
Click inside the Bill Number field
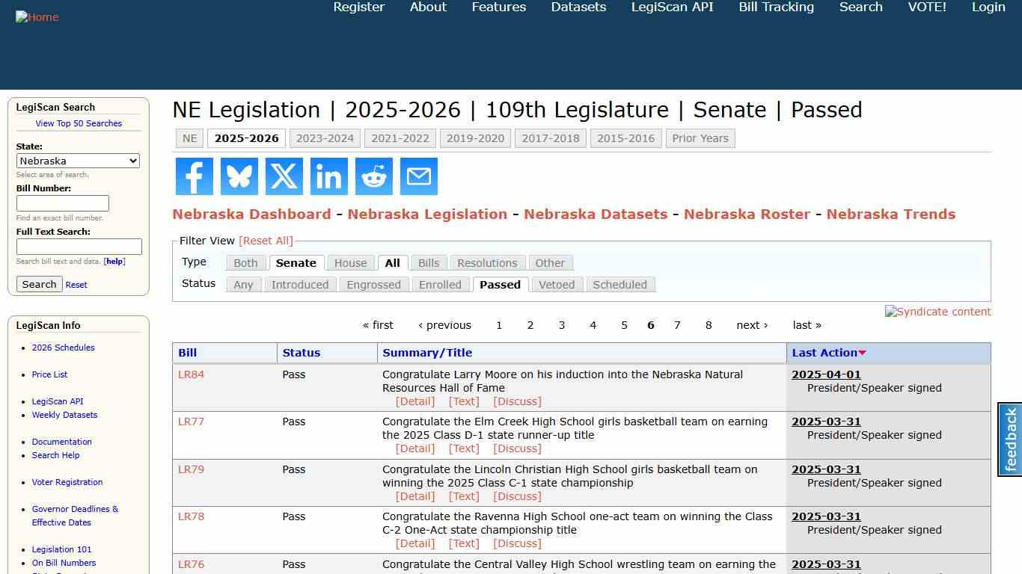(64, 203)
